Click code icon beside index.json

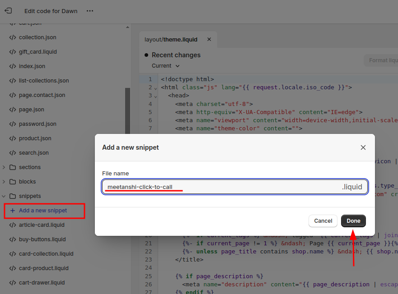coord(13,66)
